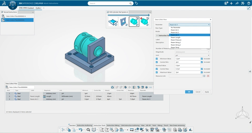Open the Help question mark icon
252x133 pixels.
[x=249, y=3]
